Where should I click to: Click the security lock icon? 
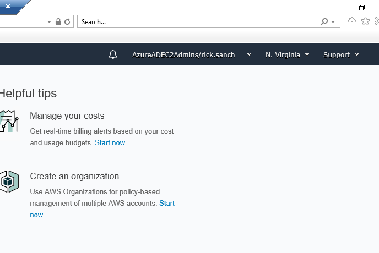pos(58,21)
